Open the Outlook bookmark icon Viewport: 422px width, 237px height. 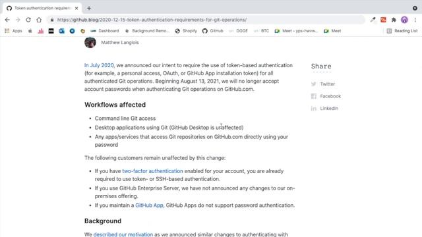[61, 31]
